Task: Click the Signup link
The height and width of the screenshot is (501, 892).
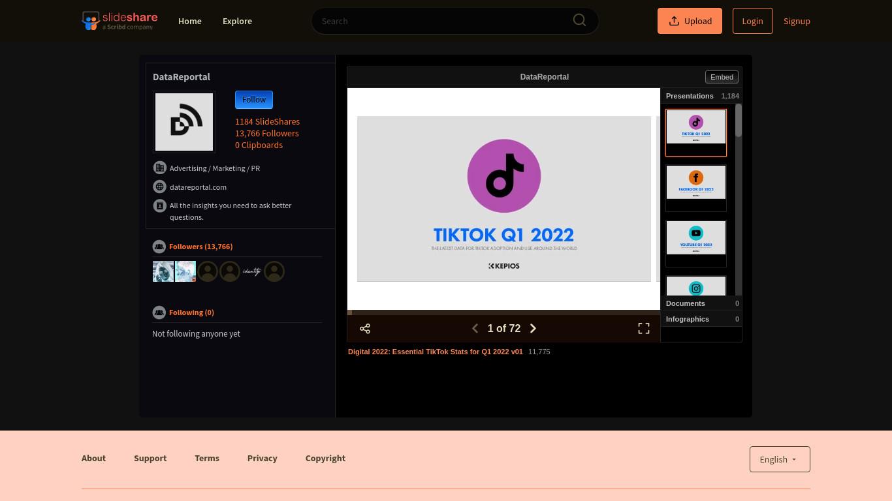Action: (x=797, y=21)
